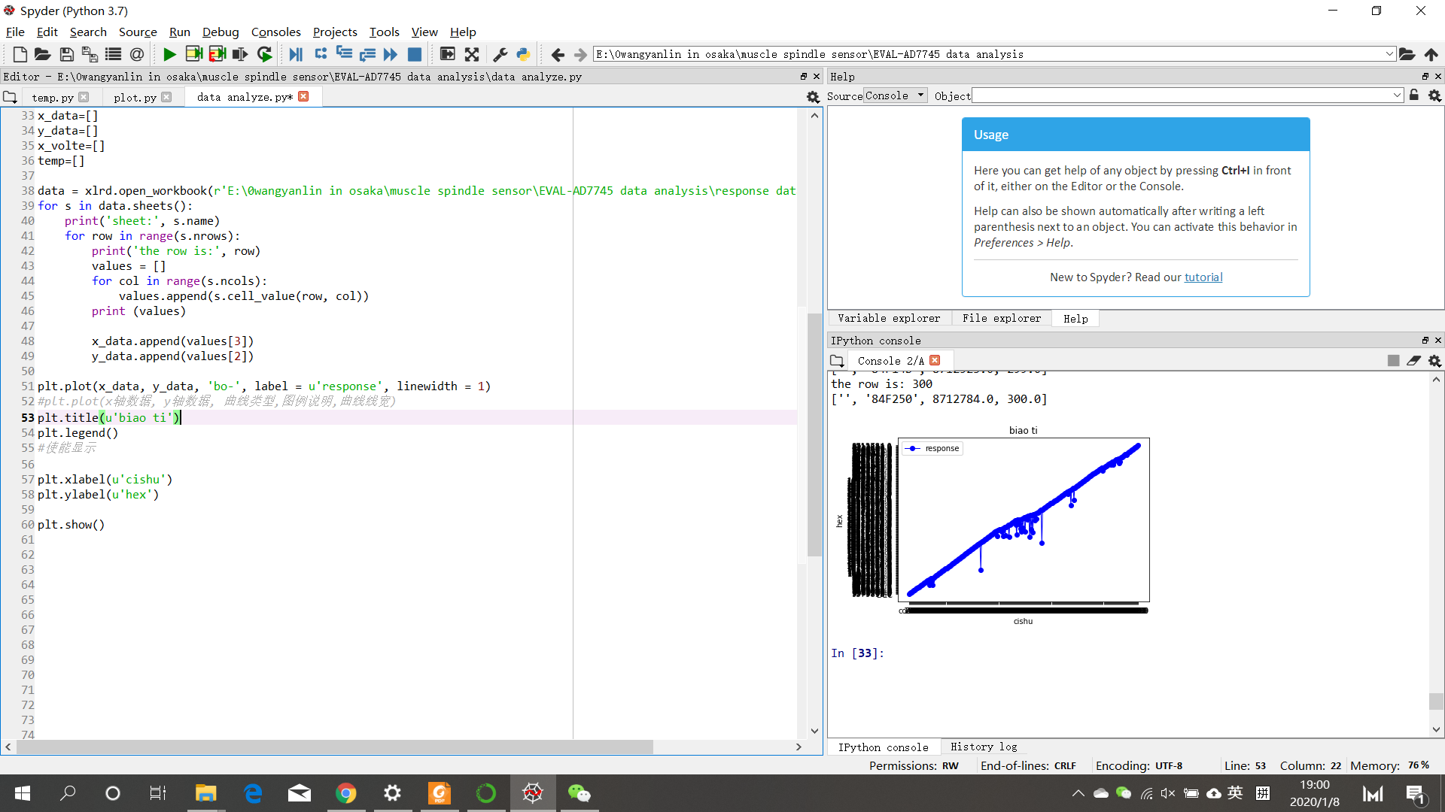Toggle the lock in the Help pane

(1414, 95)
